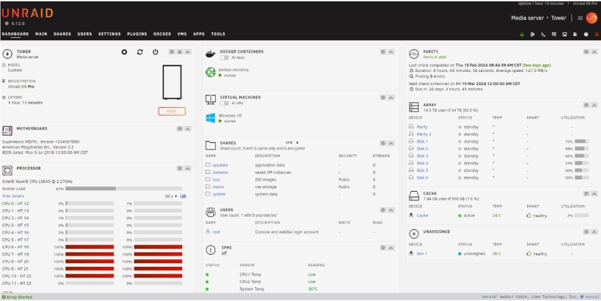Click Hide details link in Processor

(x=13, y=196)
